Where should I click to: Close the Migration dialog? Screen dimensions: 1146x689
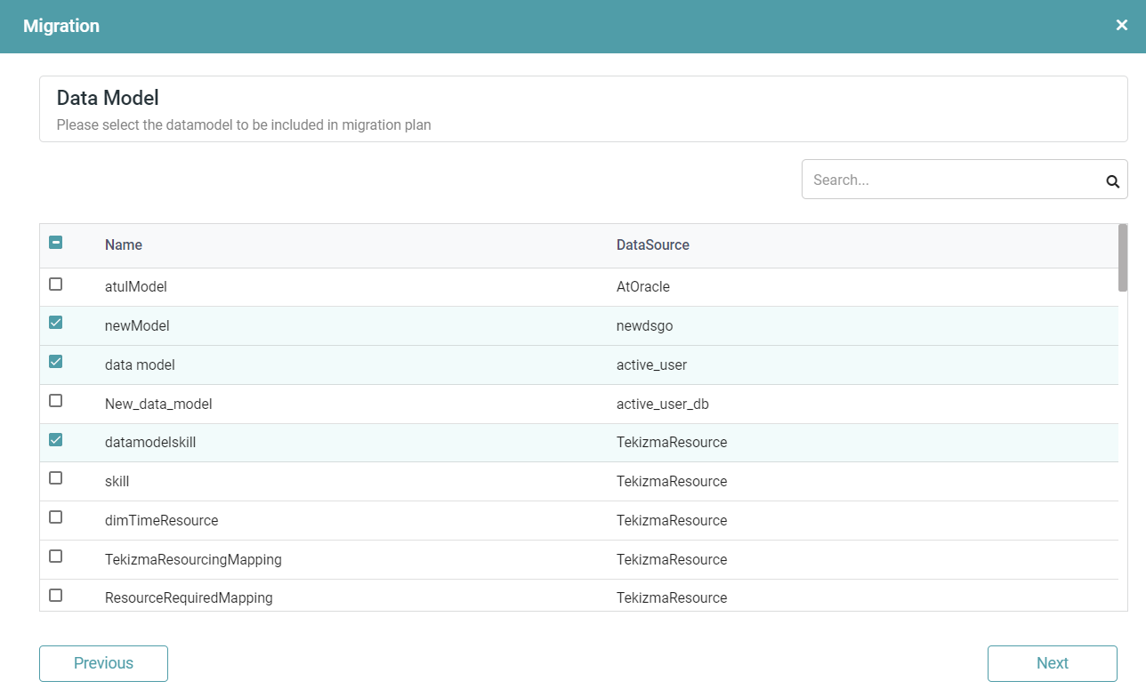1121,25
